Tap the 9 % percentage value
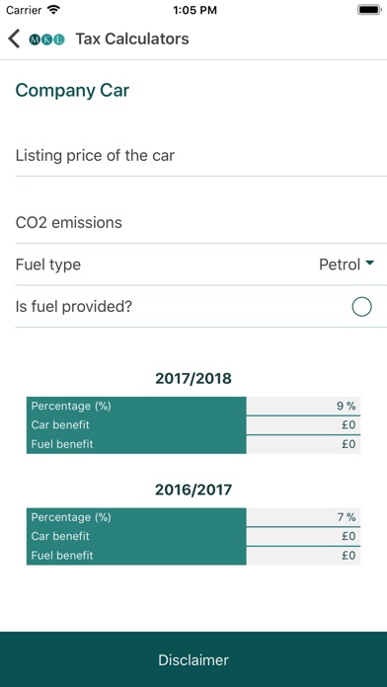Screen dimensions: 387x687 347,406
